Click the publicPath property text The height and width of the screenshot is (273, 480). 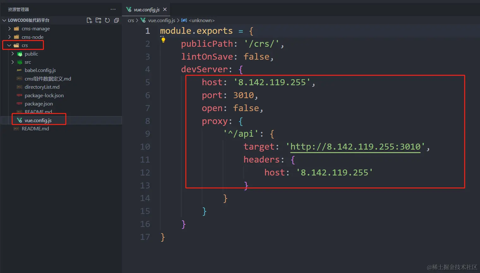click(207, 44)
